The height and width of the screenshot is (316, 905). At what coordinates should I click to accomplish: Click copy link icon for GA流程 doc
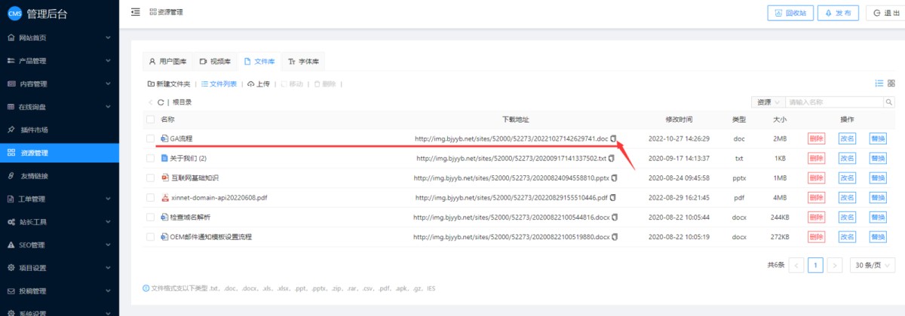click(x=614, y=138)
